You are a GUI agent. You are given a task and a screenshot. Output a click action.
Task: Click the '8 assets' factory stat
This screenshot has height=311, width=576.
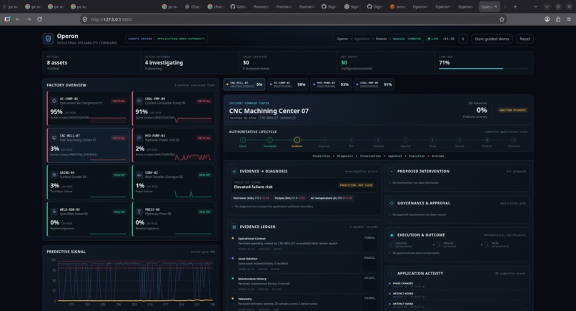[x=57, y=63]
